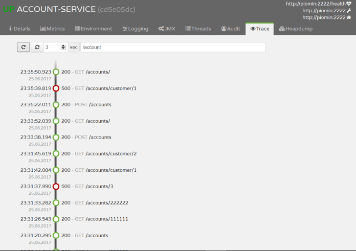Open the JMX tab
Screen dimensions: 356x251
click(167, 29)
